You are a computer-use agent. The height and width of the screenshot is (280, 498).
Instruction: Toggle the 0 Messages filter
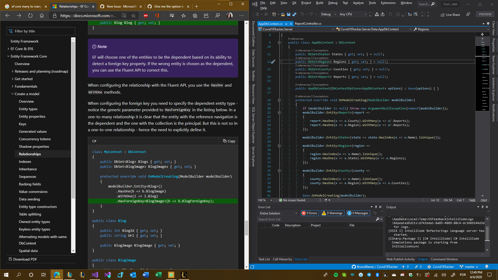(358, 213)
